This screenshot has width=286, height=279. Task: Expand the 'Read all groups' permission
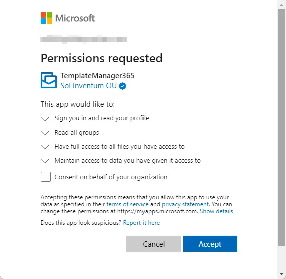pos(45,133)
